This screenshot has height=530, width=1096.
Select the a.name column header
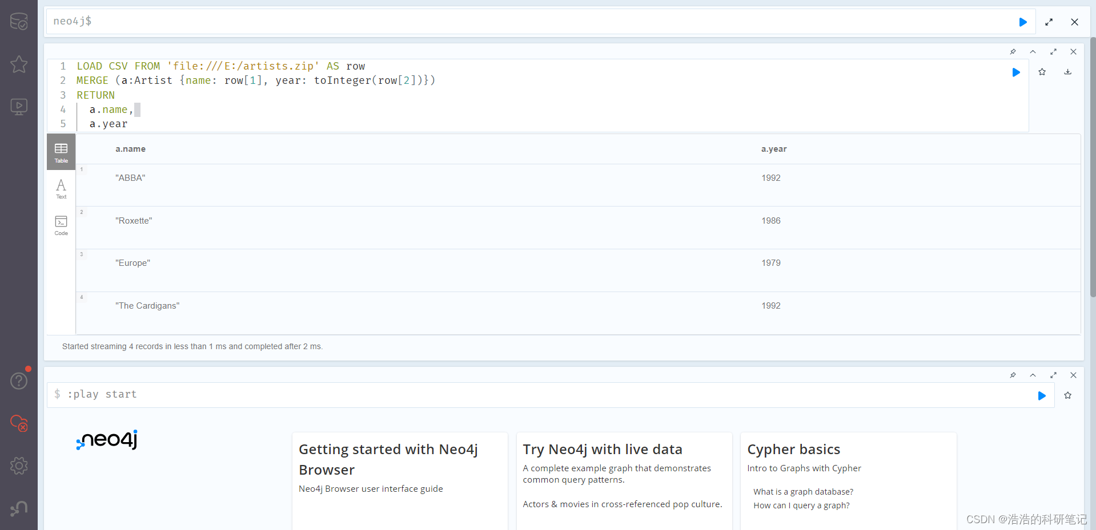[x=130, y=149]
